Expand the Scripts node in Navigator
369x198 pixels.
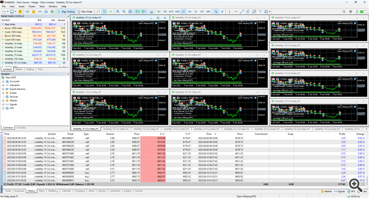click(3, 93)
